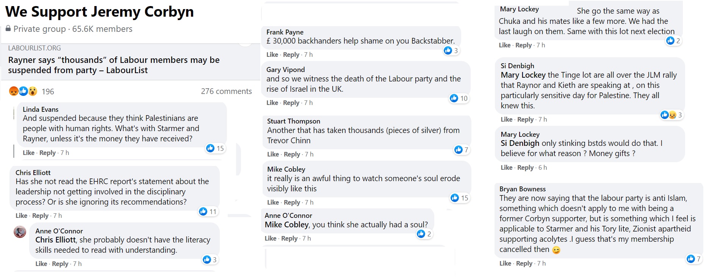Click the like reaction icon on Linda Evans' comment

(210, 148)
